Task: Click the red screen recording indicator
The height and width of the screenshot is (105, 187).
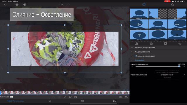Action: click(x=167, y=1)
